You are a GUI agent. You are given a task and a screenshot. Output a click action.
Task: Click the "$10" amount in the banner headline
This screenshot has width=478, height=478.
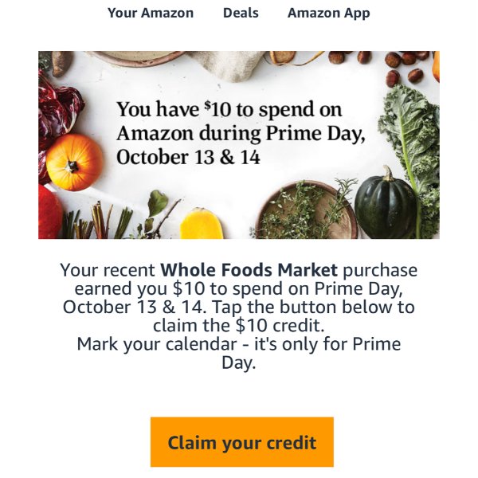217,109
